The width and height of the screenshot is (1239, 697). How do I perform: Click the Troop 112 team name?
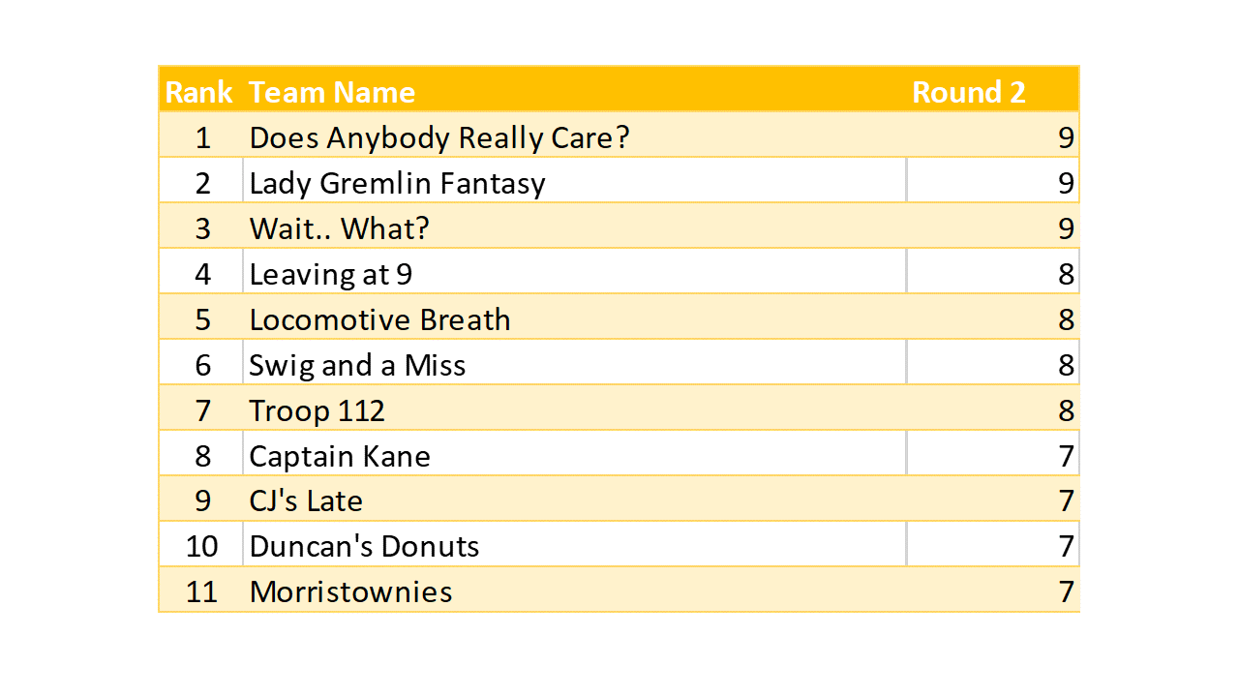point(317,410)
